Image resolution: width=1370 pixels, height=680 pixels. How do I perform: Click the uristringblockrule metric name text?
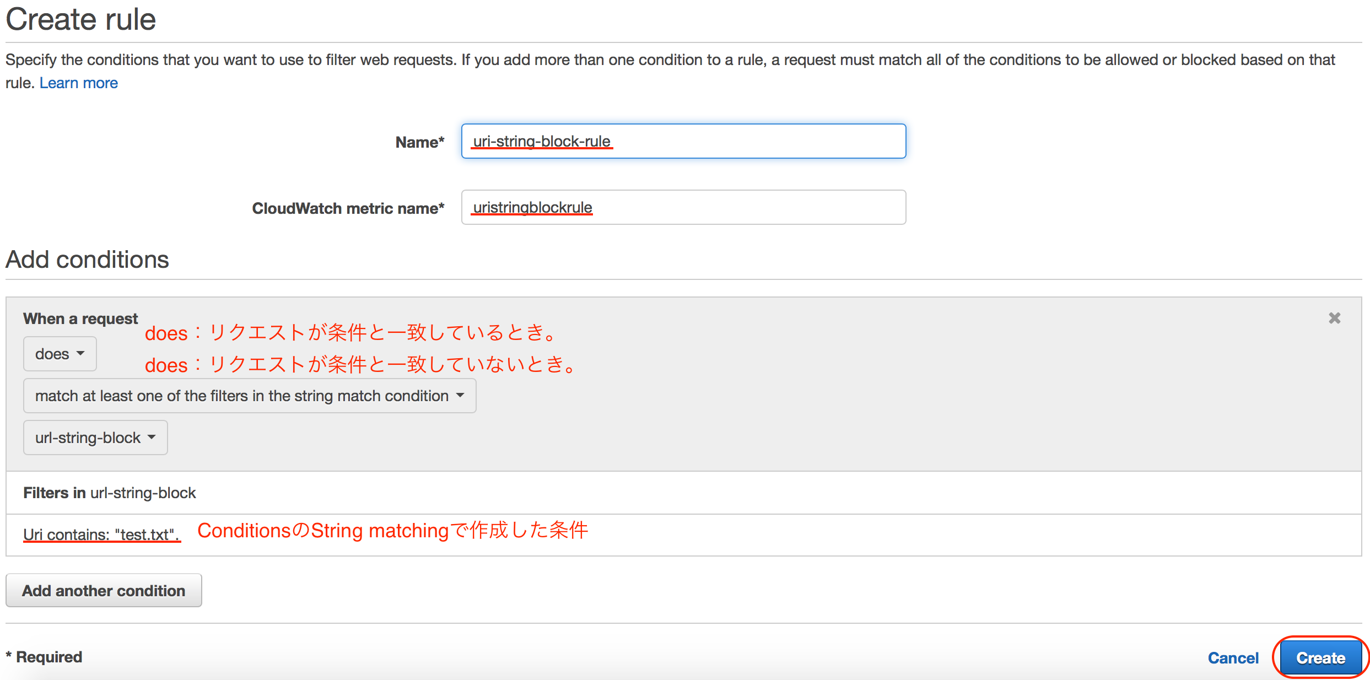point(531,207)
